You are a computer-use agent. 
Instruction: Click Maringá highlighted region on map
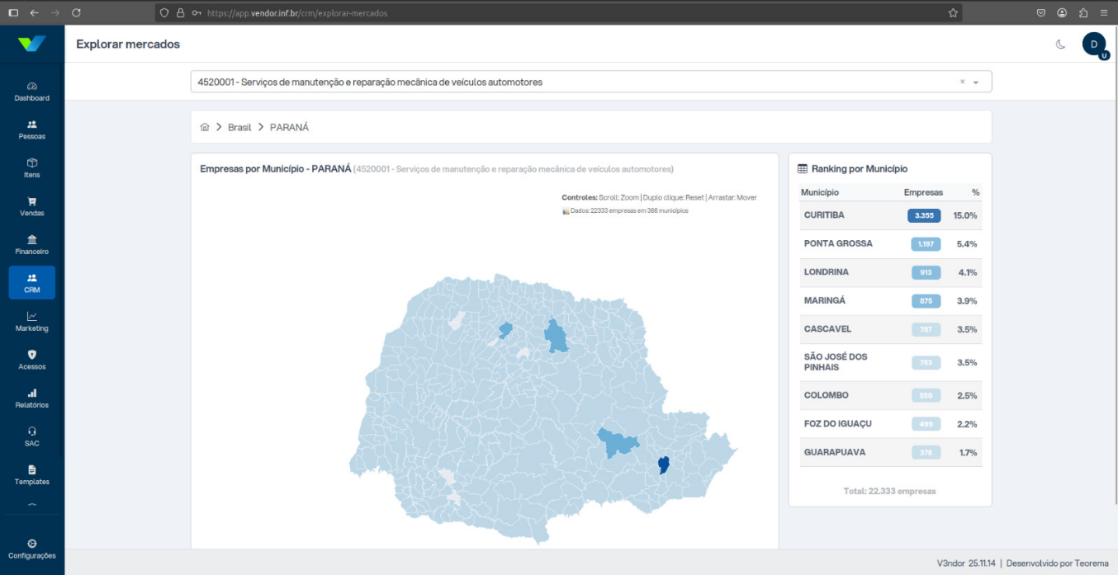(505, 331)
